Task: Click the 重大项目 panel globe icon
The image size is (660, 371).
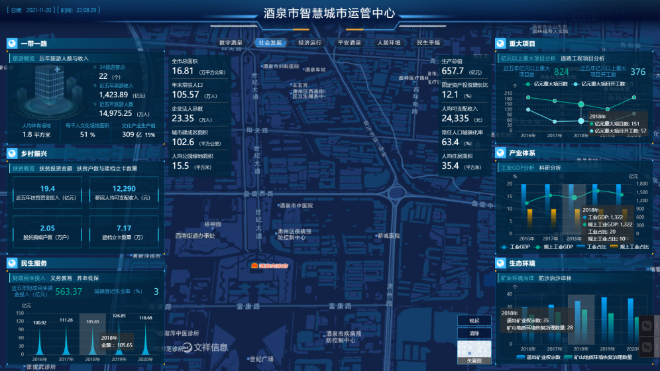Action: [x=501, y=44]
